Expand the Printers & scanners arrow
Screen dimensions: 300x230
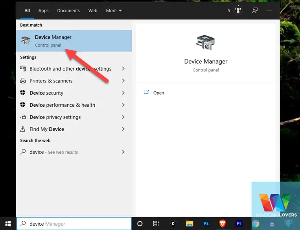pos(123,81)
